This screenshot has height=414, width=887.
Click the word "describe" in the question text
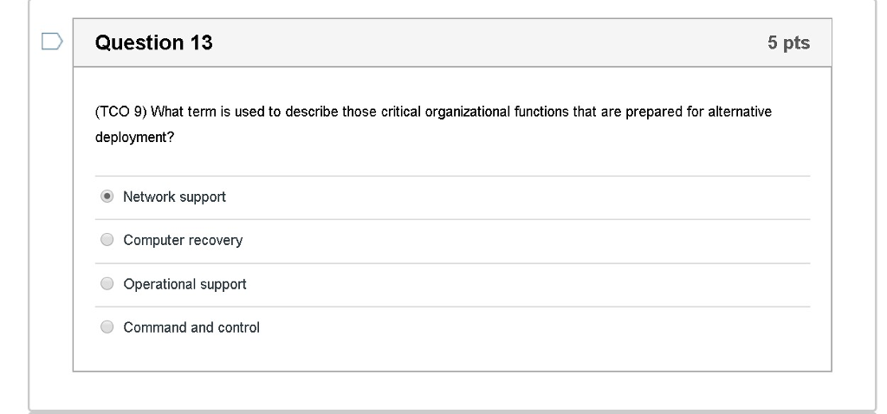click(x=306, y=112)
